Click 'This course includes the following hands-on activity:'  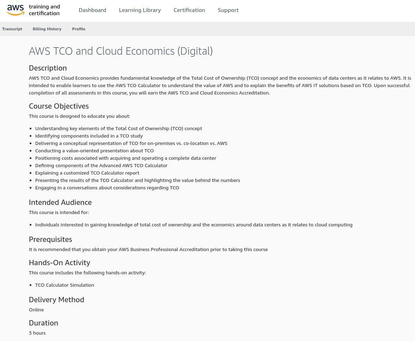(88, 273)
